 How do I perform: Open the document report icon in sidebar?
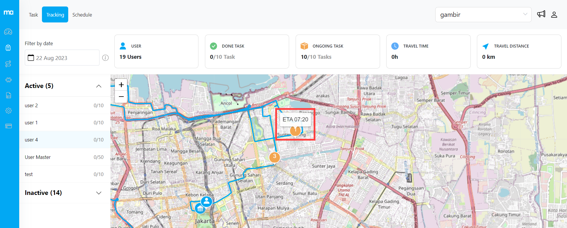pyautogui.click(x=8, y=95)
